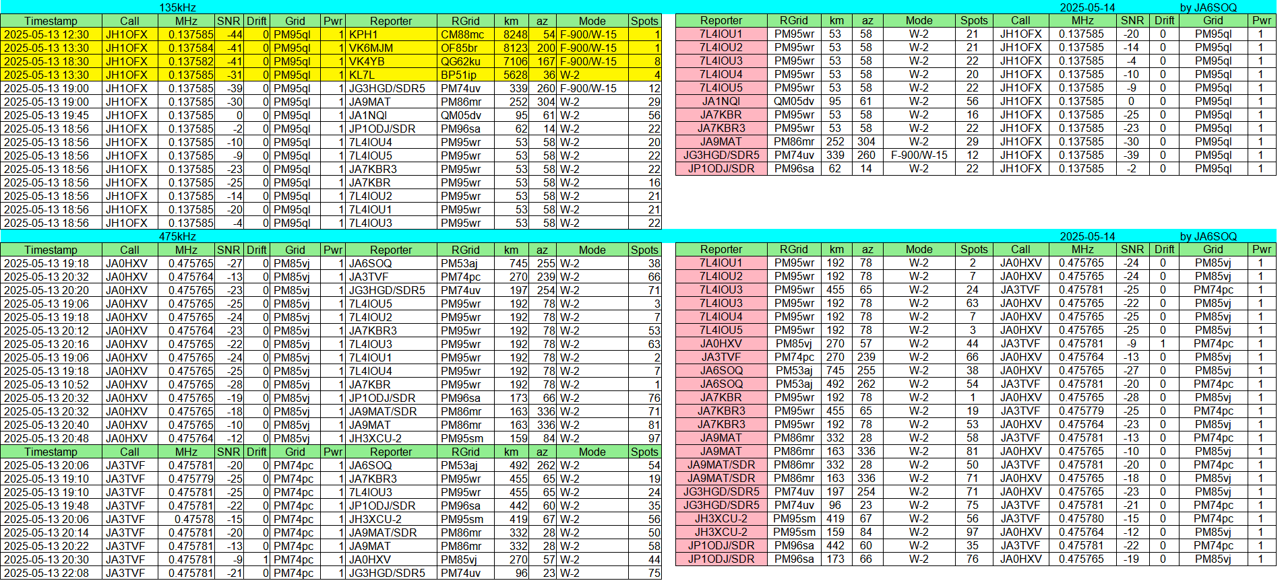Image resolution: width=1286 pixels, height=587 pixels.
Task: Select the pink JA3TVF reporter cell
Action: (x=721, y=357)
